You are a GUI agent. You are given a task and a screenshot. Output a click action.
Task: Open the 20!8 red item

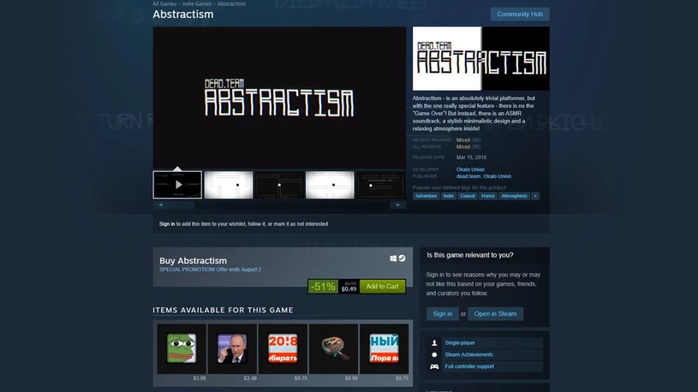pos(283,348)
